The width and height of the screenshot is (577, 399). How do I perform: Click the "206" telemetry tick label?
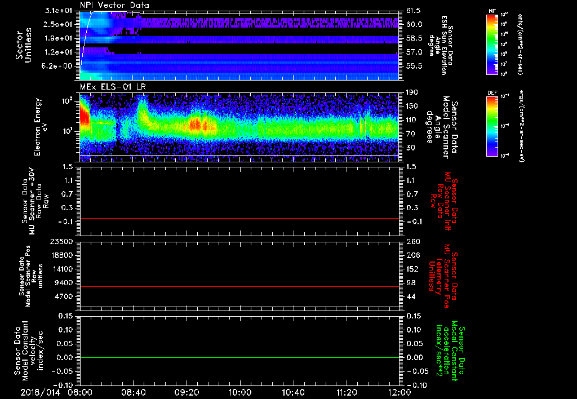[412, 255]
